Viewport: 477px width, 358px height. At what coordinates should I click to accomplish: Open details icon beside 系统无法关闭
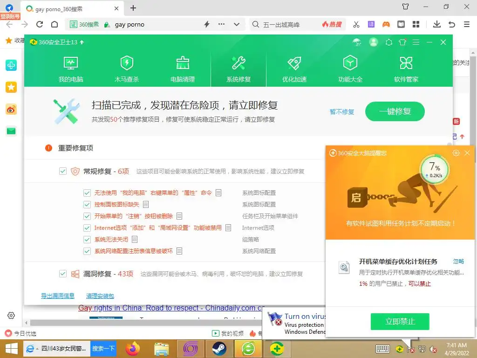tap(135, 239)
